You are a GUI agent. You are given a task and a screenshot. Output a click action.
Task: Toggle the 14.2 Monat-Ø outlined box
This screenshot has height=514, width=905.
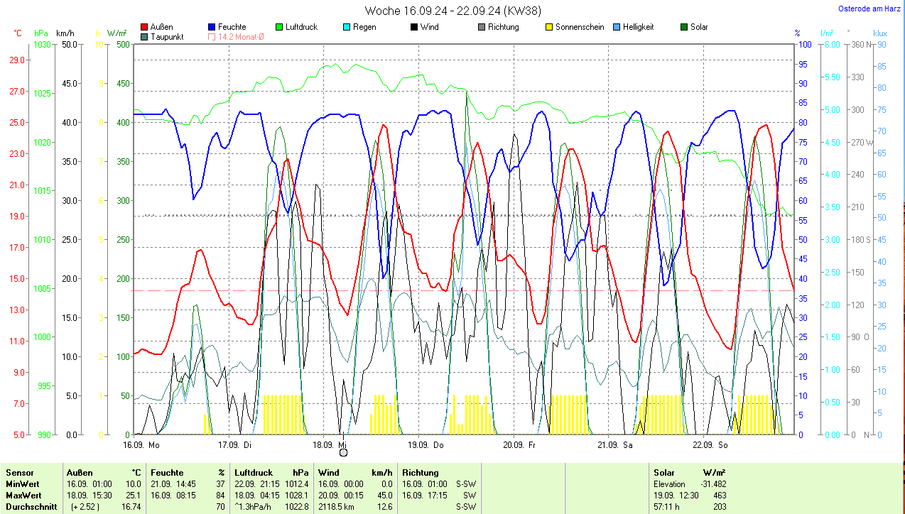(x=212, y=37)
